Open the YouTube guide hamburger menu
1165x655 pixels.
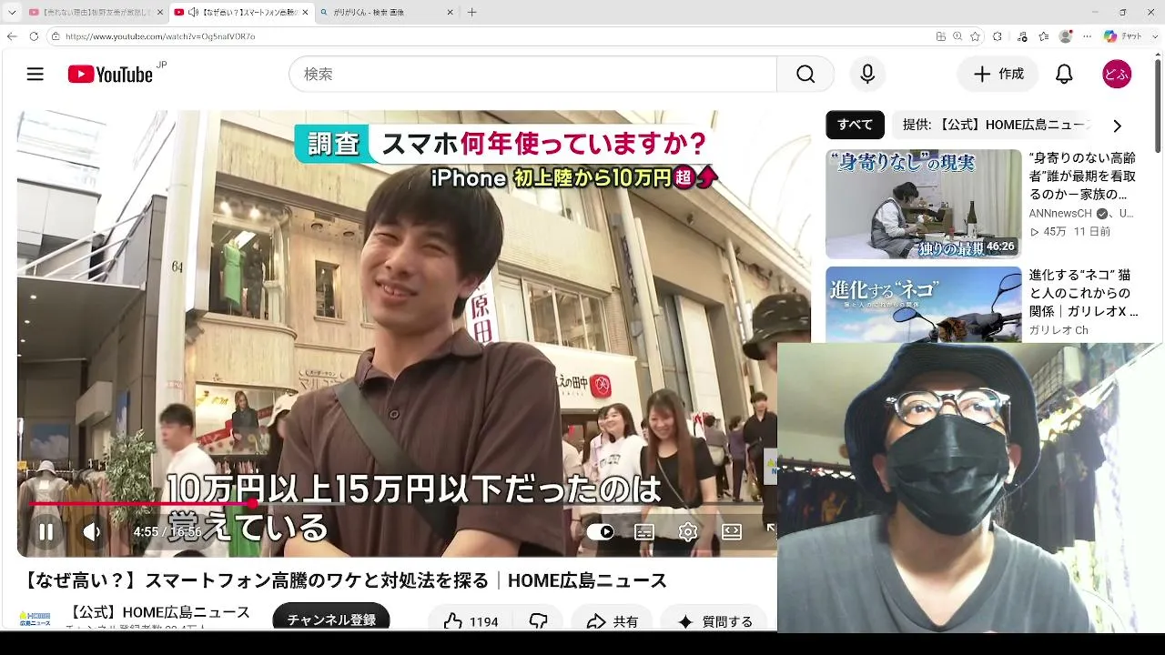pyautogui.click(x=35, y=75)
